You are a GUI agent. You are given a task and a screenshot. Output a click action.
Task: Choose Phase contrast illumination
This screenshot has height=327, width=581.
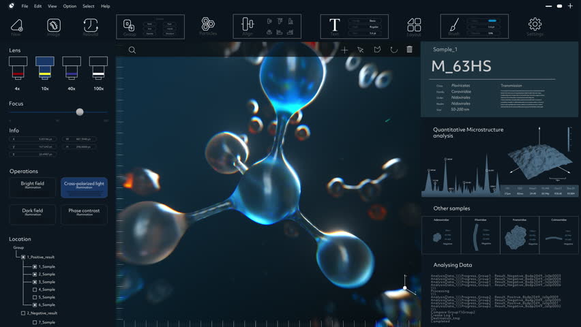pos(84,215)
